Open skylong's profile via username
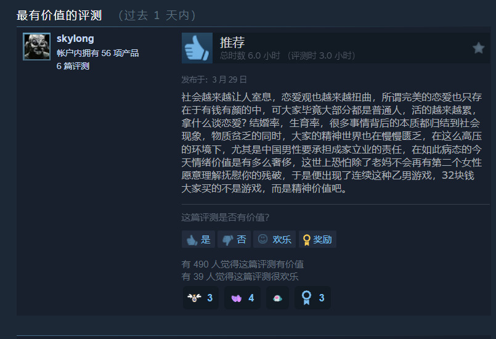Viewport: 496px width, 339px height. click(x=75, y=39)
